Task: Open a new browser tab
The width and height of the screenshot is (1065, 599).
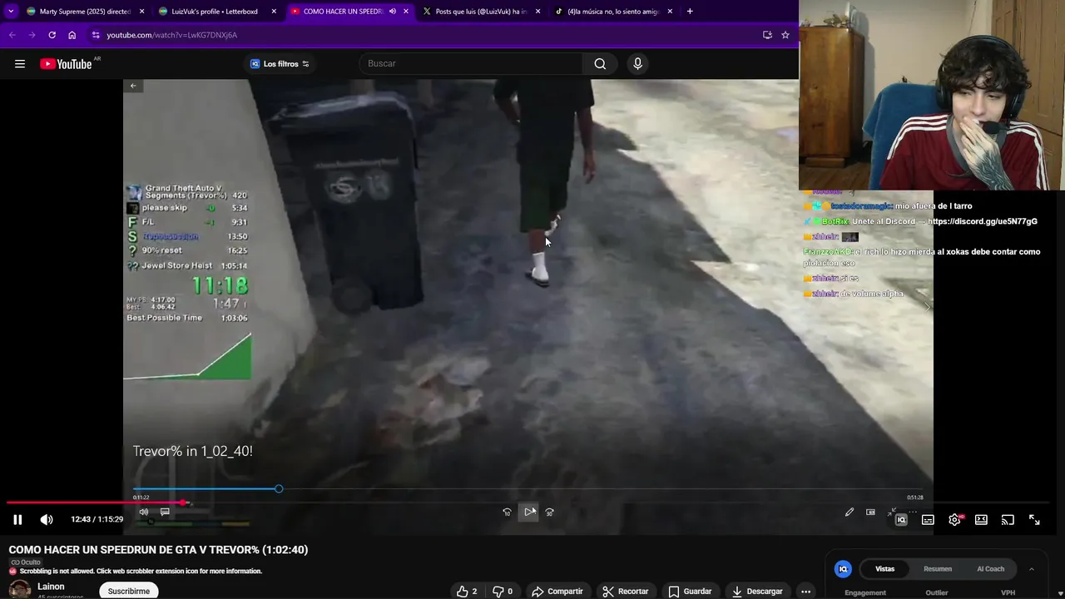Action: [x=690, y=12]
